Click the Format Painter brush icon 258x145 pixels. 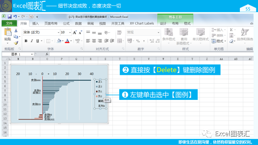click(16, 43)
